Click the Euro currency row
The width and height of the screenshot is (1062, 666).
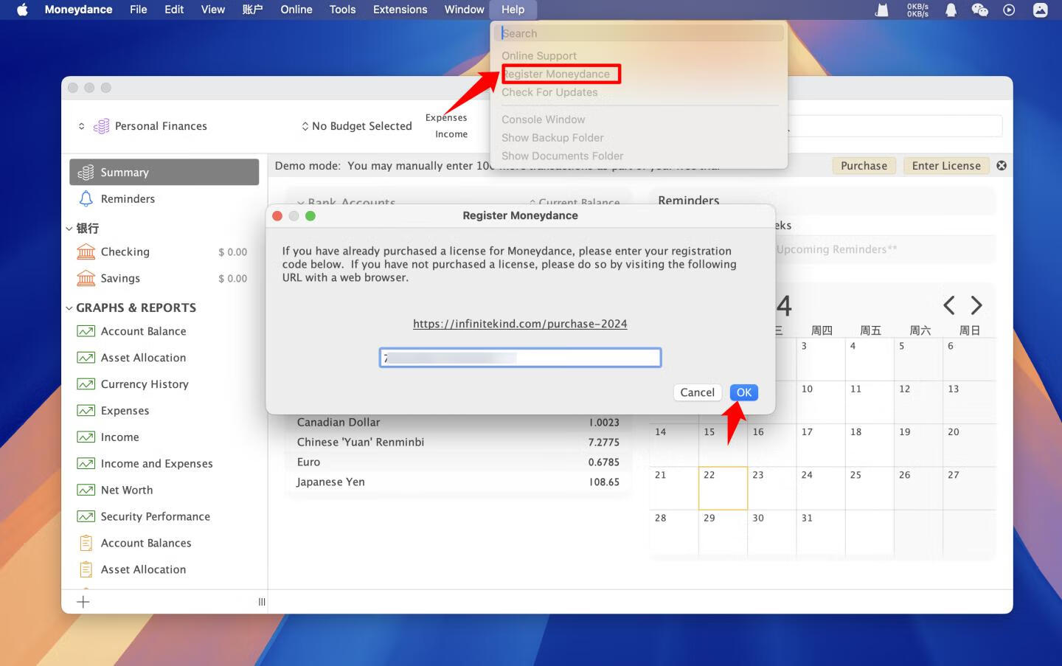click(x=458, y=462)
